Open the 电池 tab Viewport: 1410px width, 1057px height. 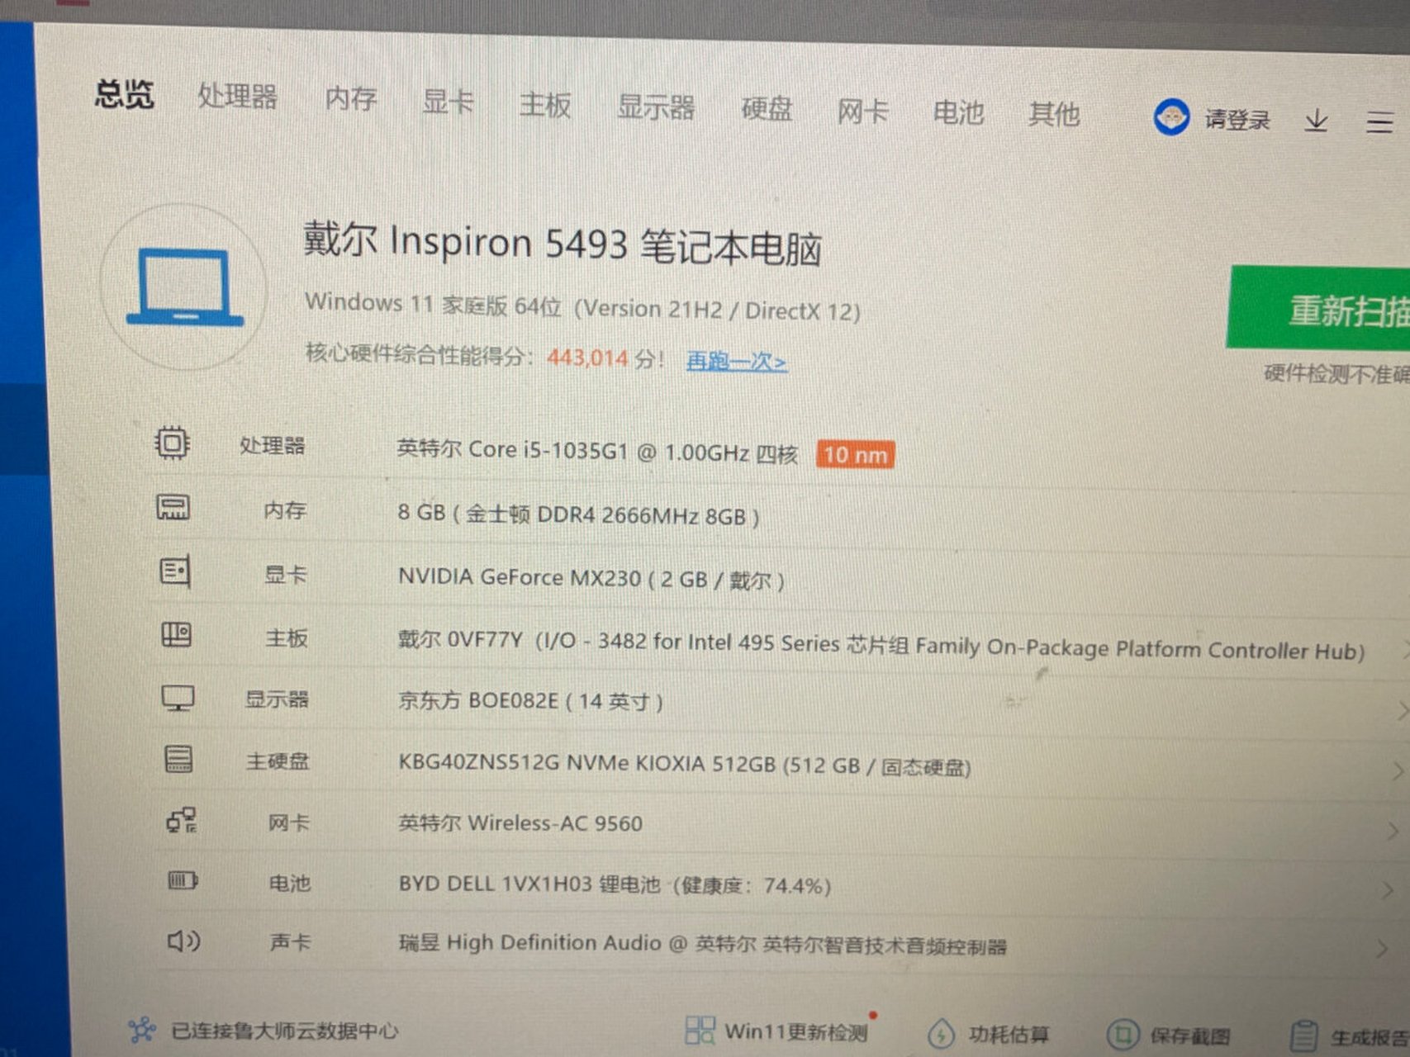click(x=958, y=112)
